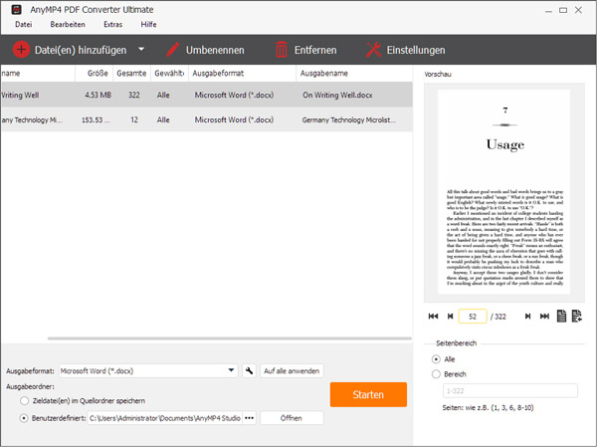This screenshot has width=597, height=447.
Task: Select the Bereich page range option
Action: tap(436, 374)
